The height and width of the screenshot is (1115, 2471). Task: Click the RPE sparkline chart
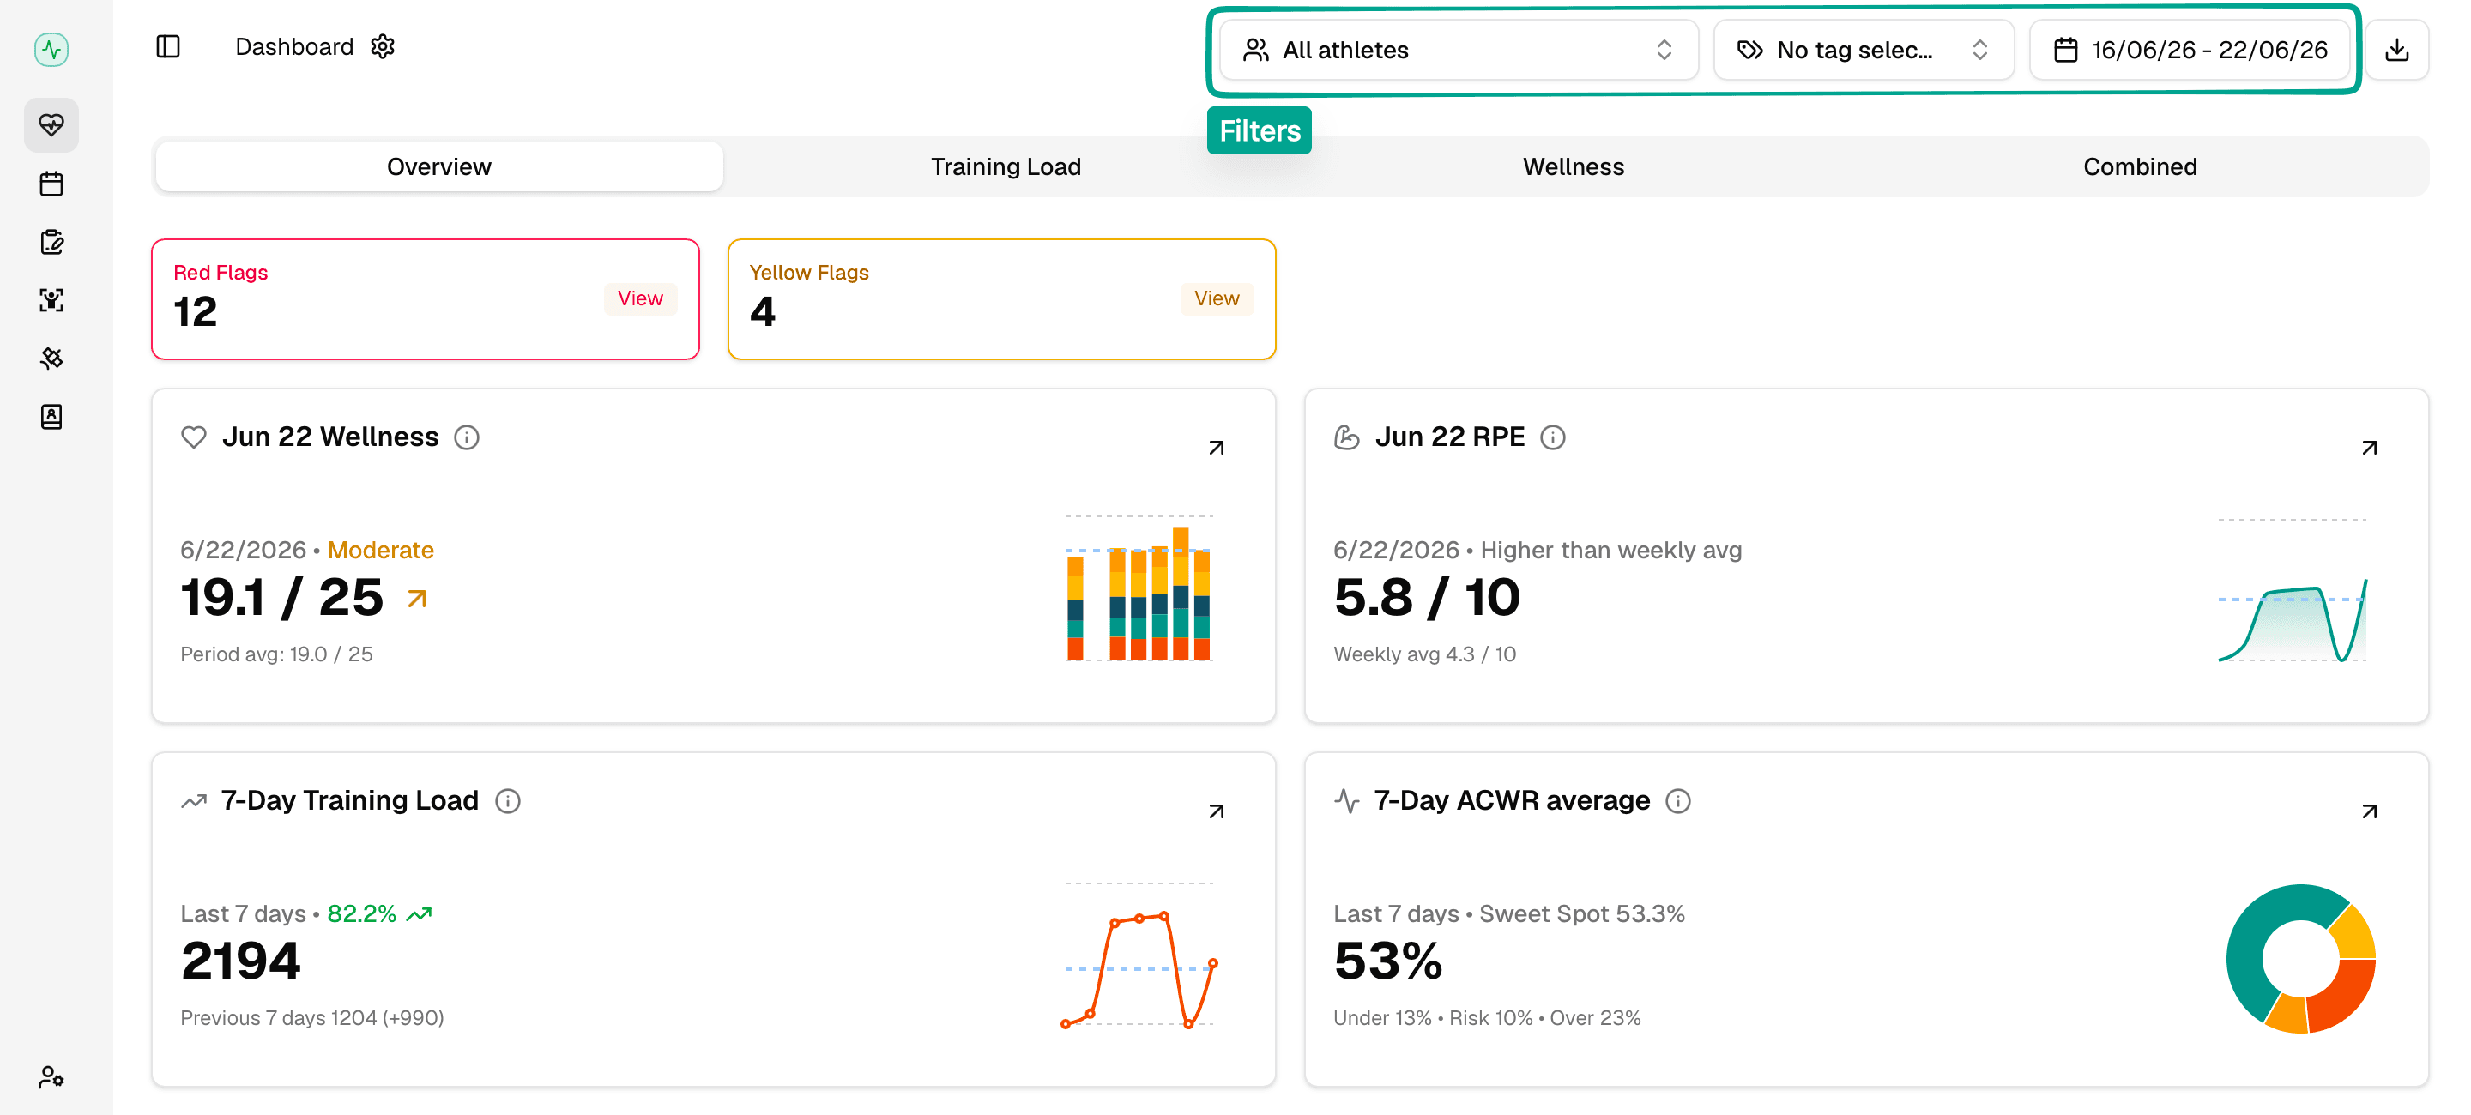coord(2293,591)
